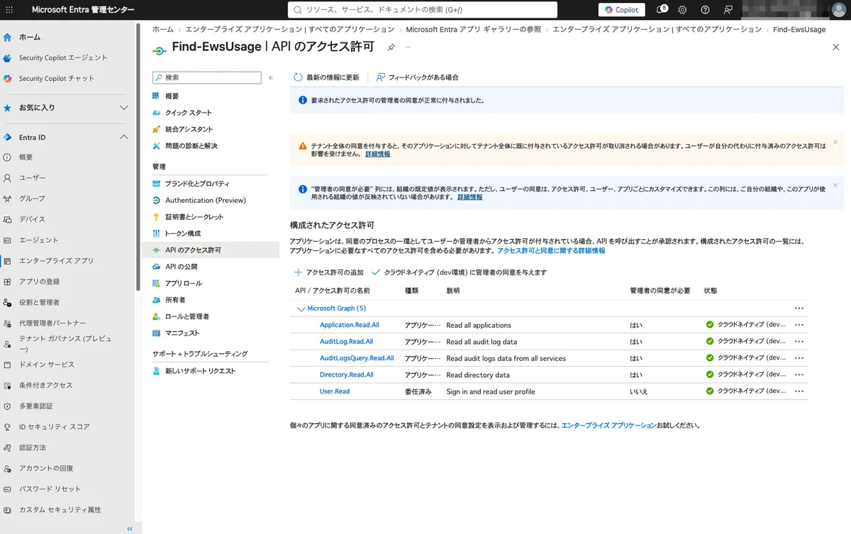Click アクセス許可の追加
Screen dimensions: 851x534
pyautogui.click(x=329, y=272)
